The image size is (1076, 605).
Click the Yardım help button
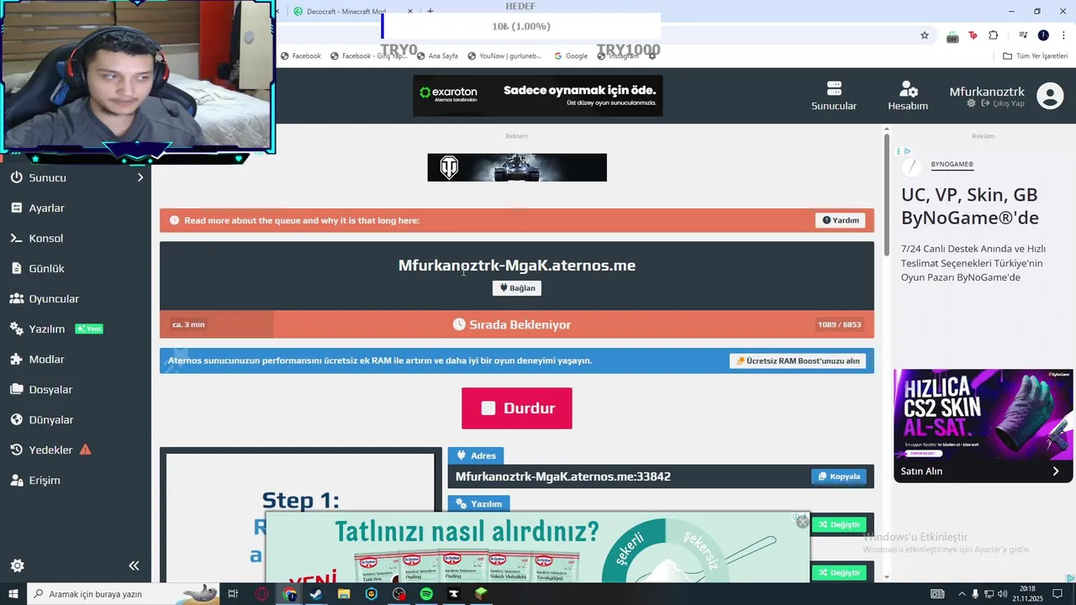[x=841, y=220]
